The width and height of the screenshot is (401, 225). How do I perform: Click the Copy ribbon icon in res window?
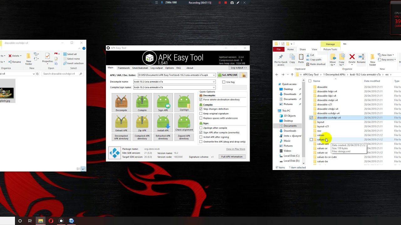click(x=292, y=59)
